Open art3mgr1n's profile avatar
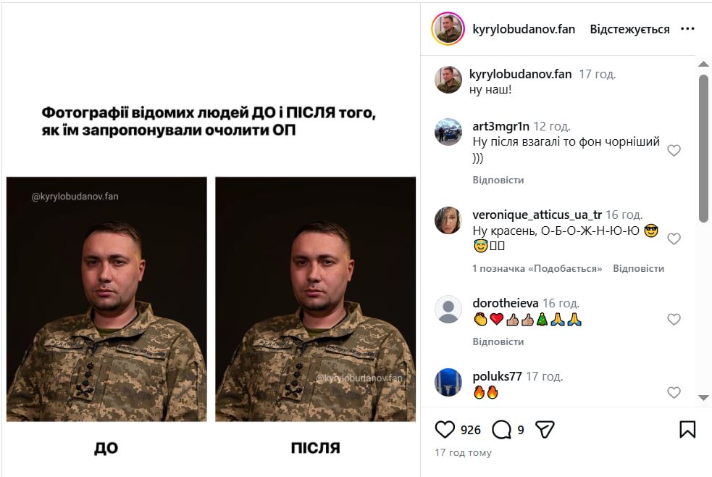The image size is (712, 477). 448,132
